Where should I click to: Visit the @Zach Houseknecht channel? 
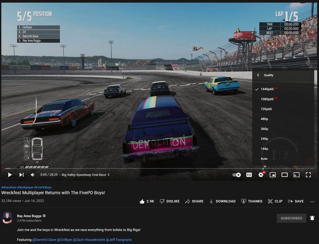tap(89, 240)
